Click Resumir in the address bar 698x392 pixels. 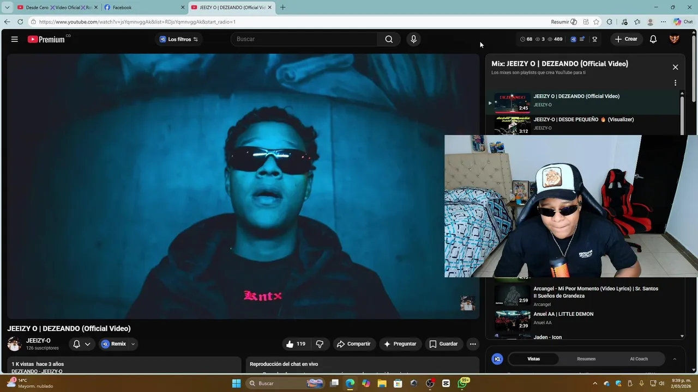[564, 22]
